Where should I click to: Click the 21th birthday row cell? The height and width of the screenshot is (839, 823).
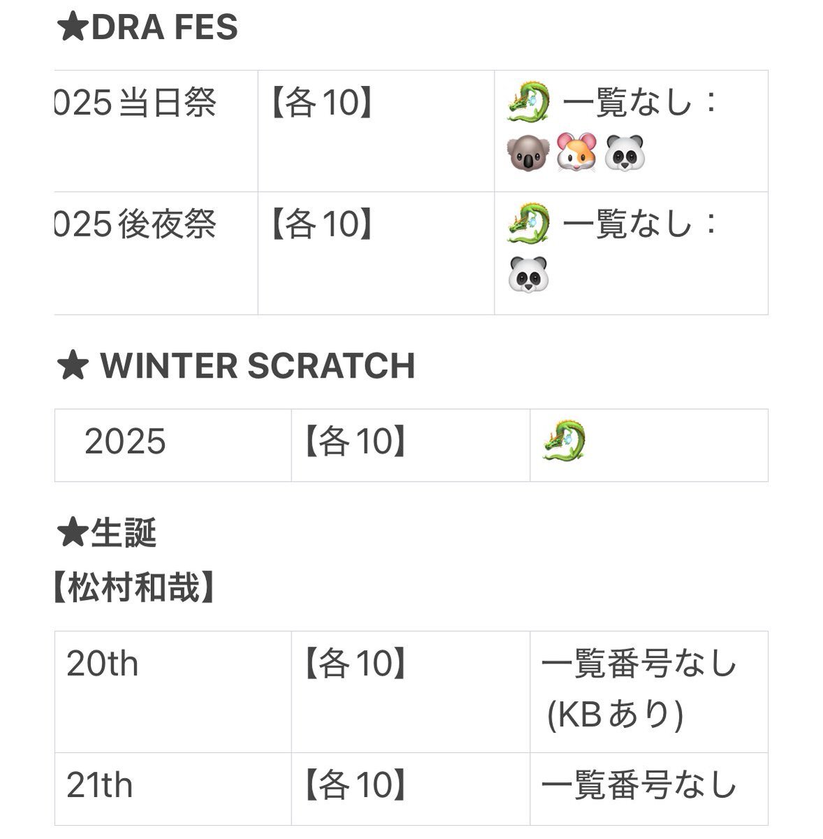[100, 785]
